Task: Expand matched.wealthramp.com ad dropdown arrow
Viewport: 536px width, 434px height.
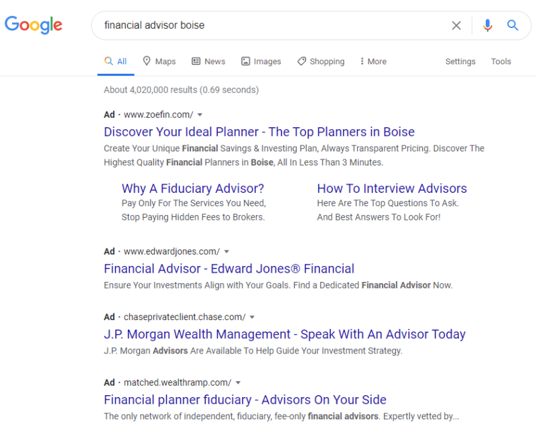Action: point(239,382)
